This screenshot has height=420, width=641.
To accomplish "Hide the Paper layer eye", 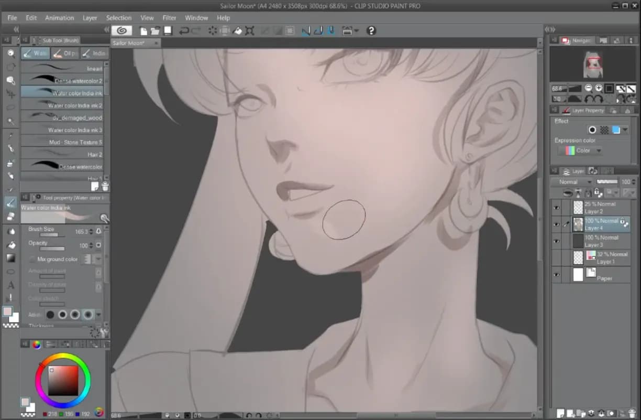I will coord(556,274).
